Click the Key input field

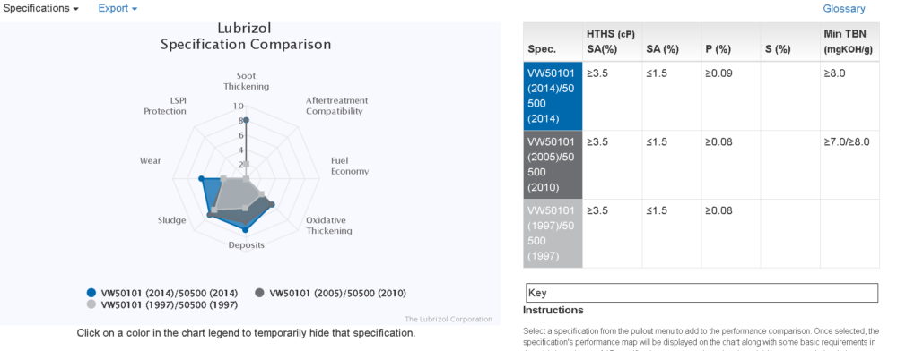(x=701, y=293)
